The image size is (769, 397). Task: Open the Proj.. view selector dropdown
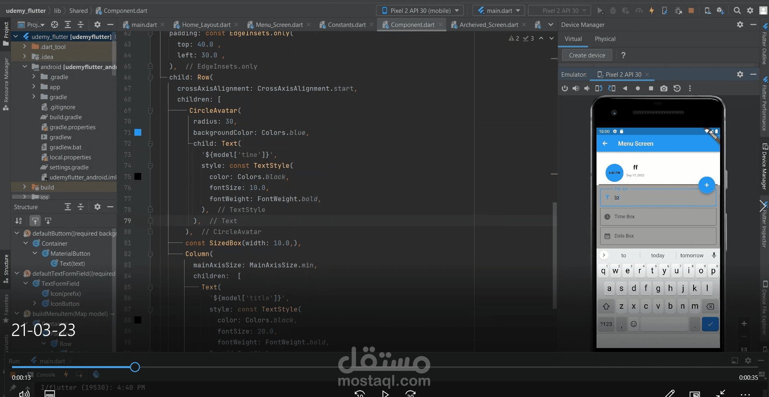tap(32, 25)
